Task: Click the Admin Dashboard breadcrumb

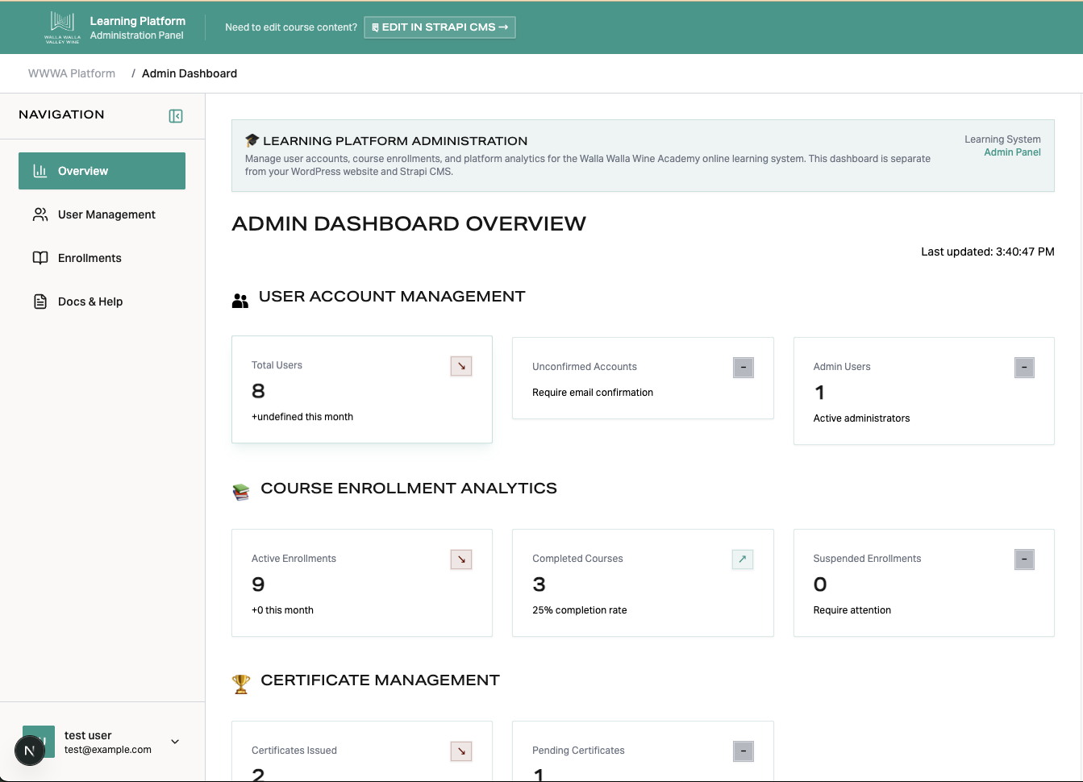Action: 190,73
